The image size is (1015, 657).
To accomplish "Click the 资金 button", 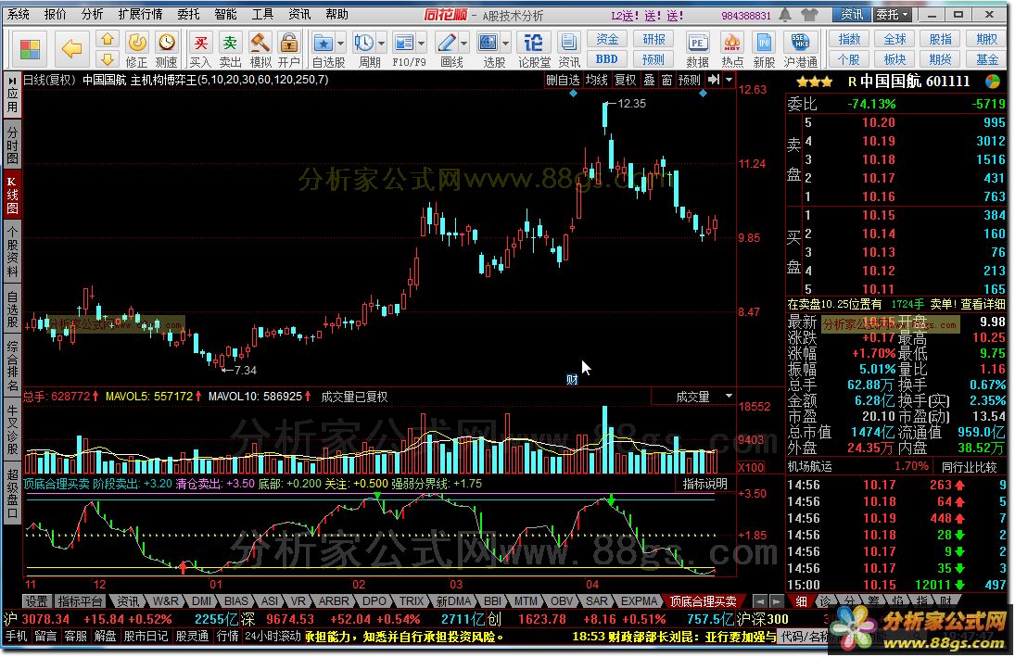I will (606, 40).
